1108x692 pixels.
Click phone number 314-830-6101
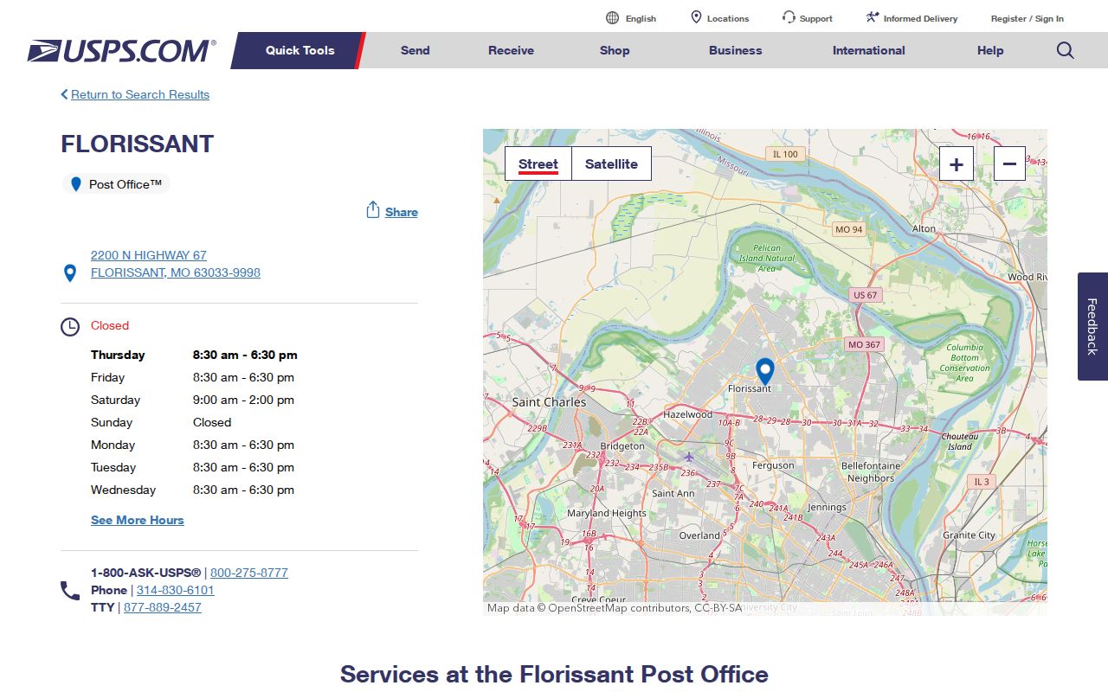(x=176, y=590)
